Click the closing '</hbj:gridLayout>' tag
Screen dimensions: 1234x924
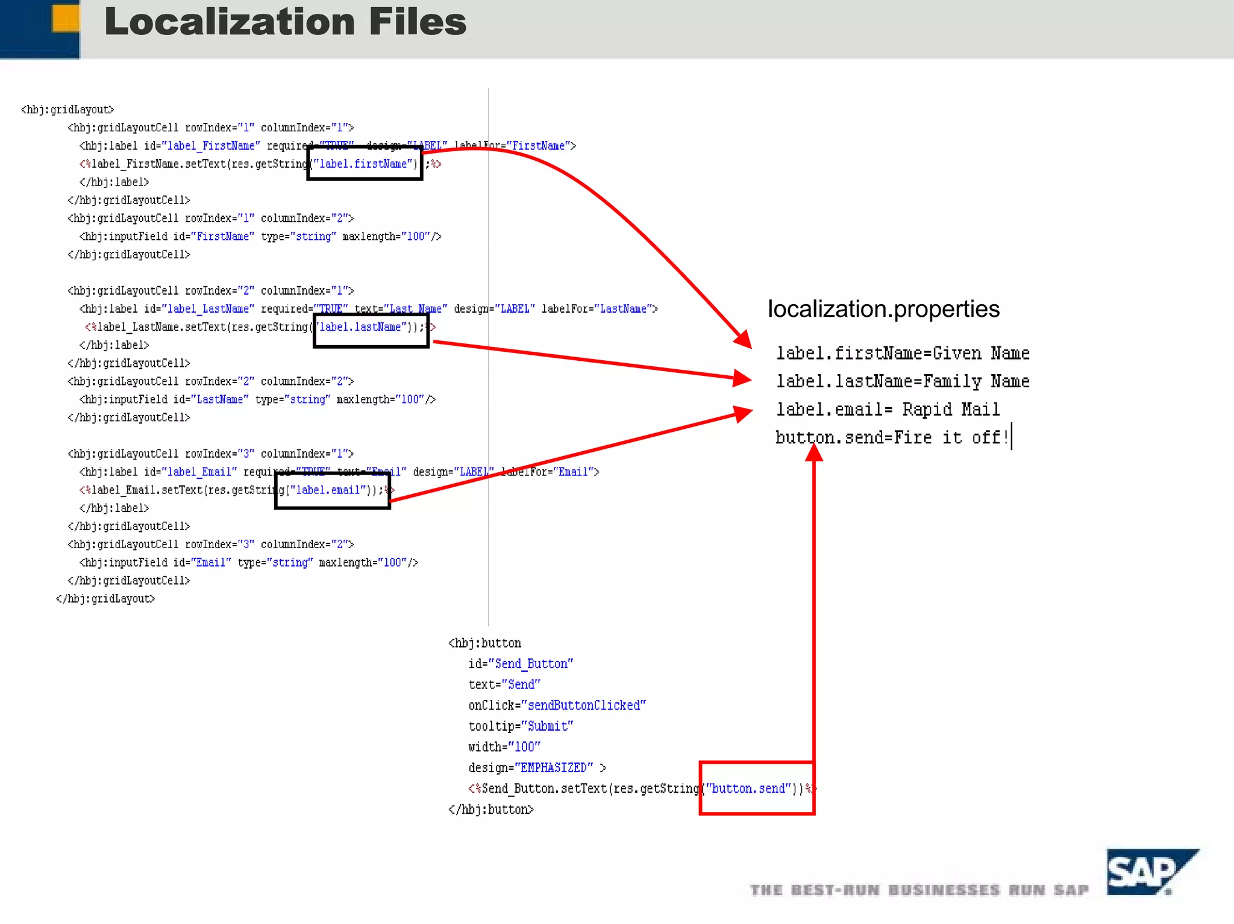105,599
